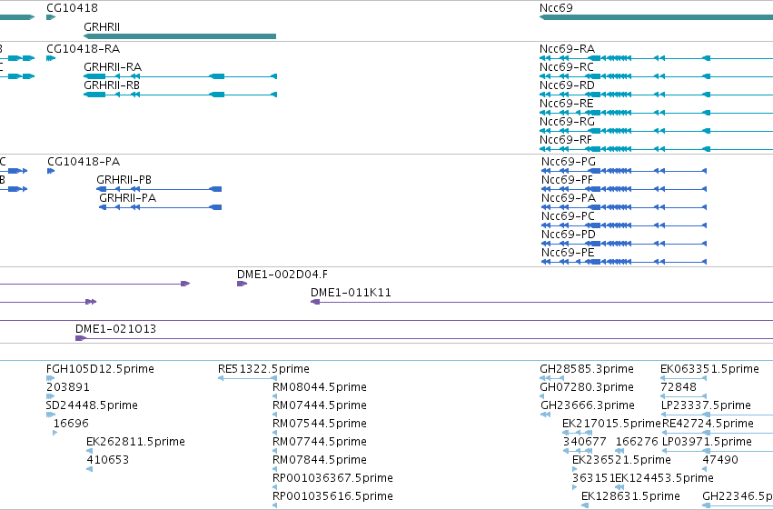Select DME1-021O13 clone label
773x510 pixels.
[x=116, y=329]
